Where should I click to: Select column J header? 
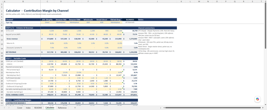pyautogui.click(x=157, y=1)
